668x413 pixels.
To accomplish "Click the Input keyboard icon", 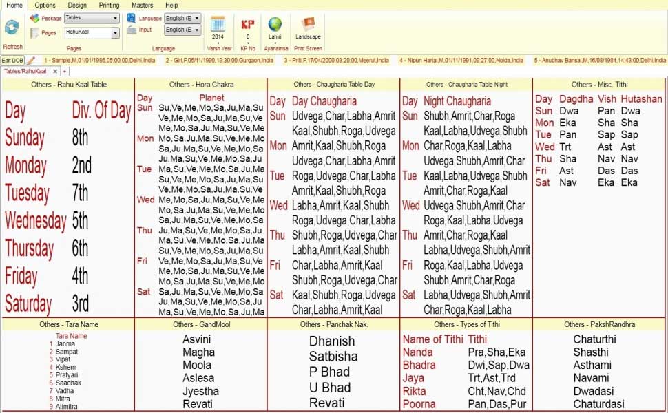I will [x=132, y=30].
